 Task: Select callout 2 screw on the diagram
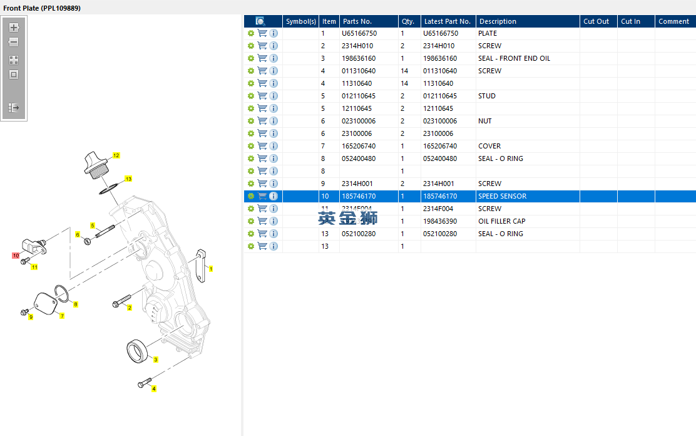tap(130, 308)
